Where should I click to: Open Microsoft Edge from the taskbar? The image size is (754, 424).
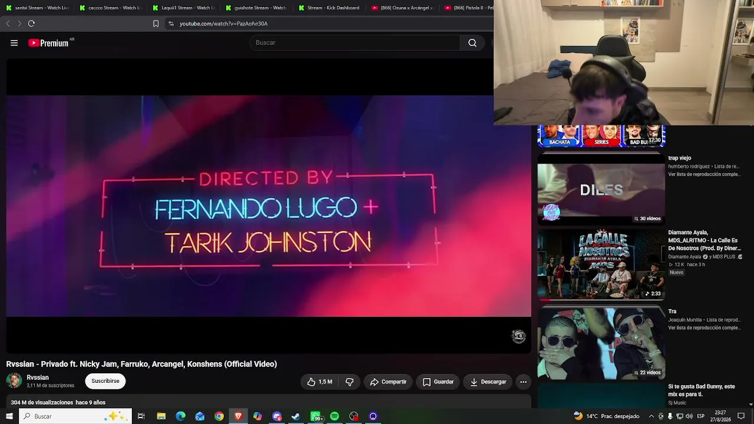pos(180,416)
